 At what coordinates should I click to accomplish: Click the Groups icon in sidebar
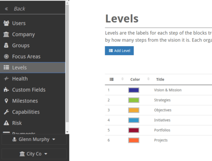pos(6,45)
